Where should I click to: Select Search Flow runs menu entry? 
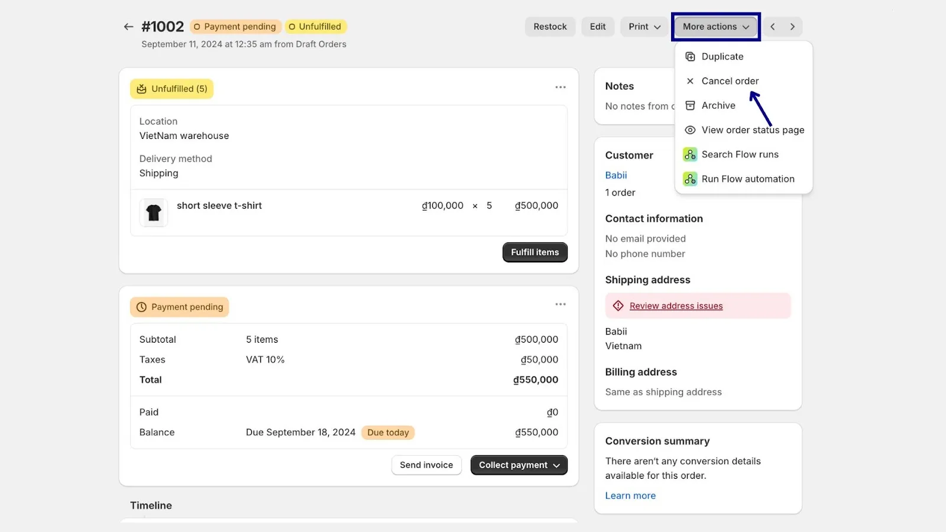pos(744,154)
